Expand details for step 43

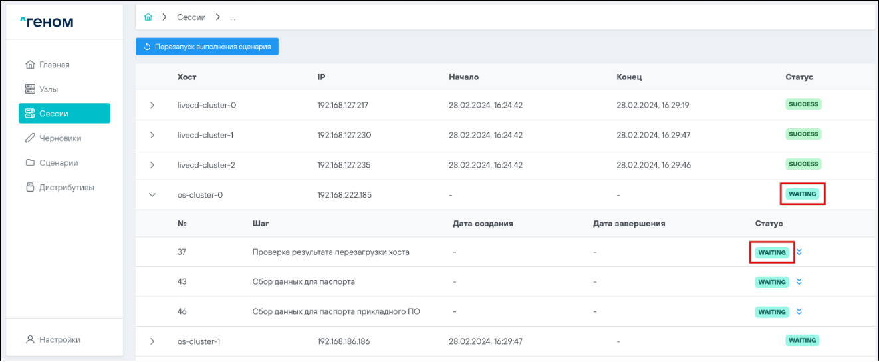point(799,282)
